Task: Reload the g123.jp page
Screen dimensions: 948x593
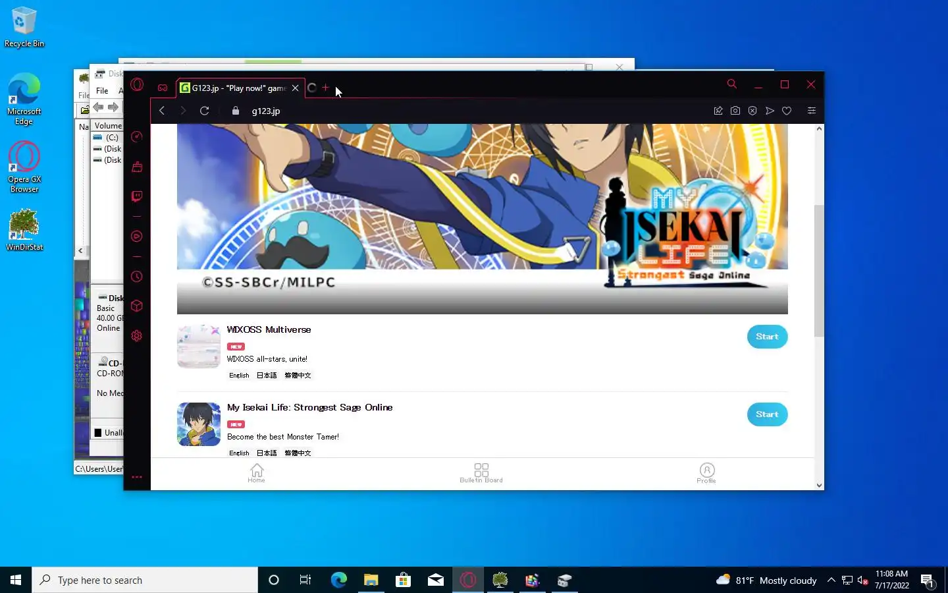Action: point(205,111)
